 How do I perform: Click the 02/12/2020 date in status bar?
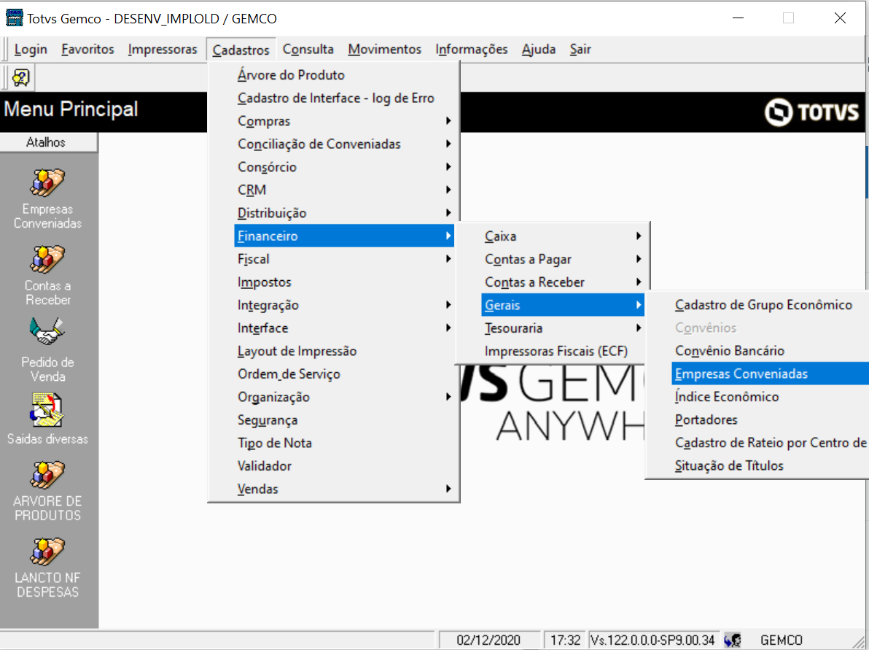pos(488,640)
